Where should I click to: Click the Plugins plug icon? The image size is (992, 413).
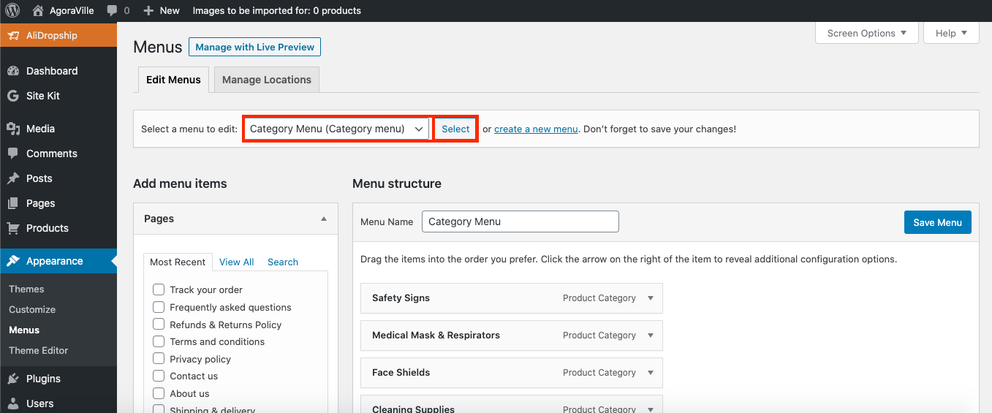point(13,379)
